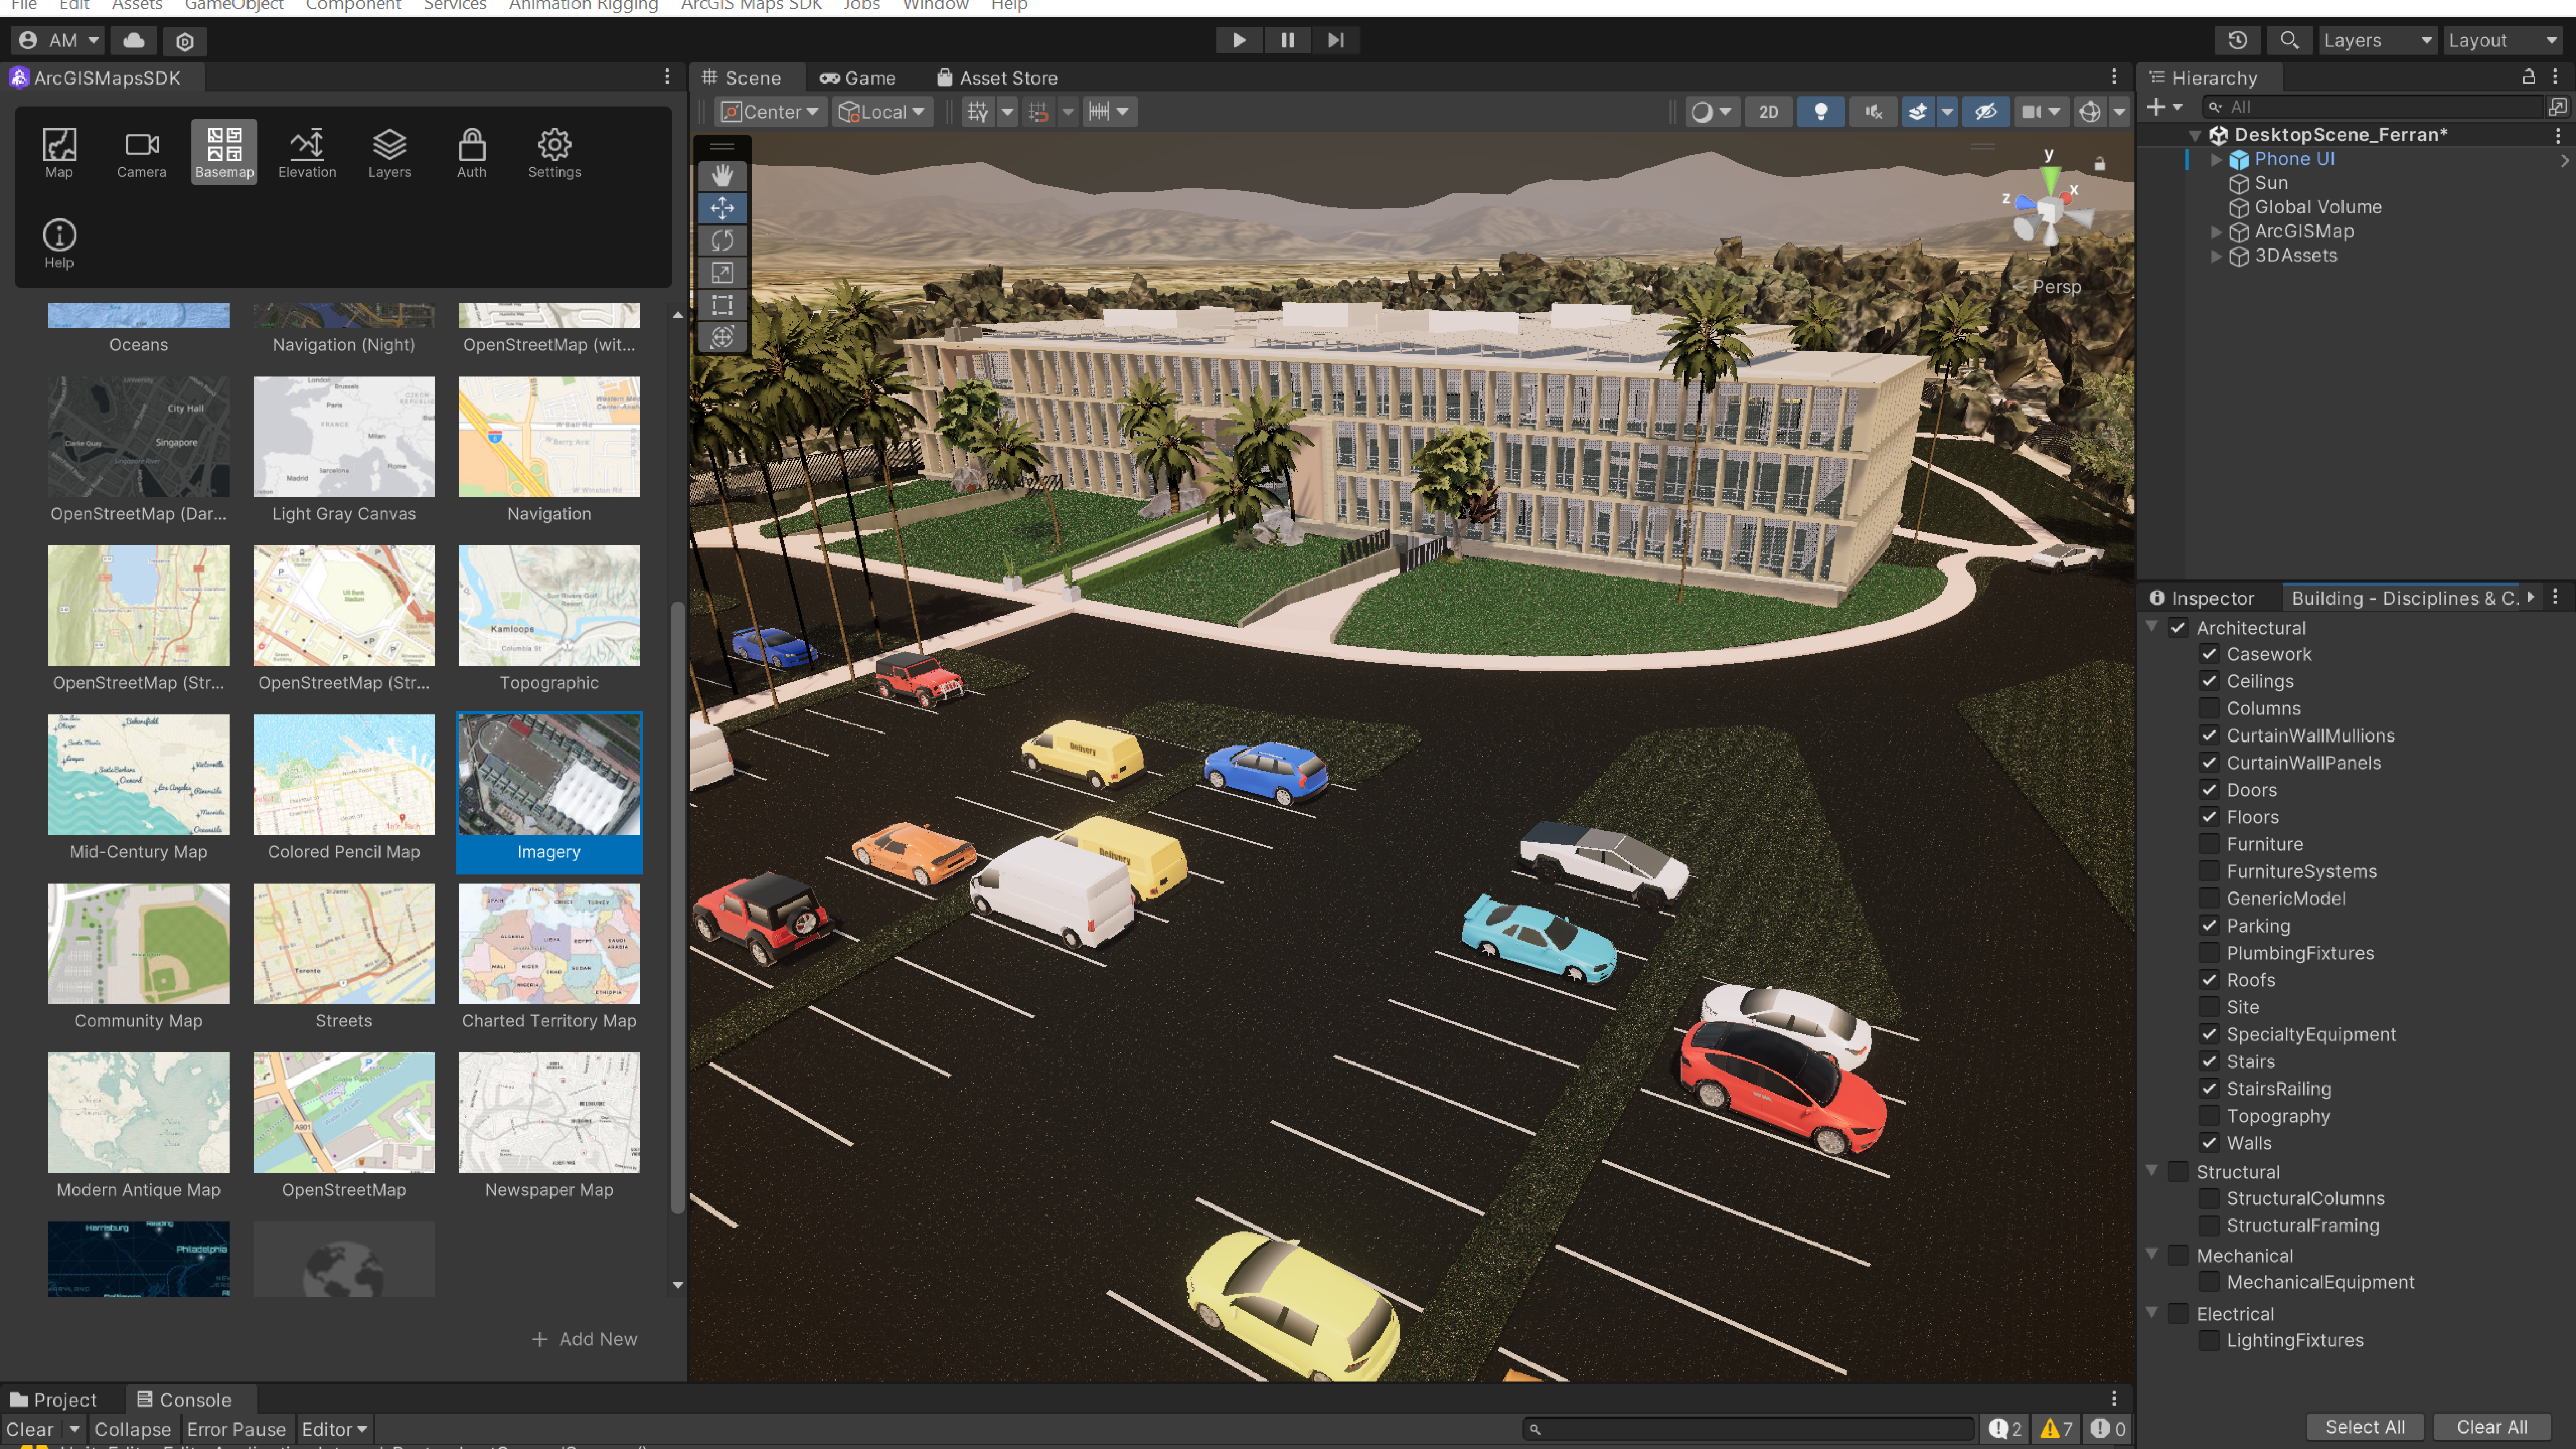The width and height of the screenshot is (2576, 1449).
Task: Open the Help info icon
Action: click(59, 243)
